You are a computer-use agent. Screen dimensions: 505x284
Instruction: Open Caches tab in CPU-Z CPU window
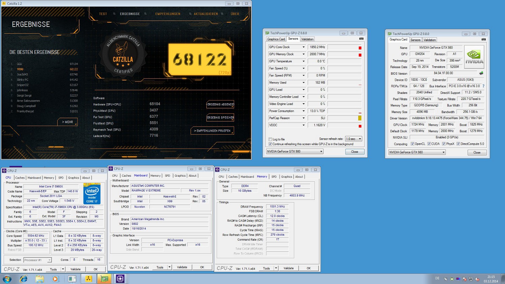[x=20, y=178]
